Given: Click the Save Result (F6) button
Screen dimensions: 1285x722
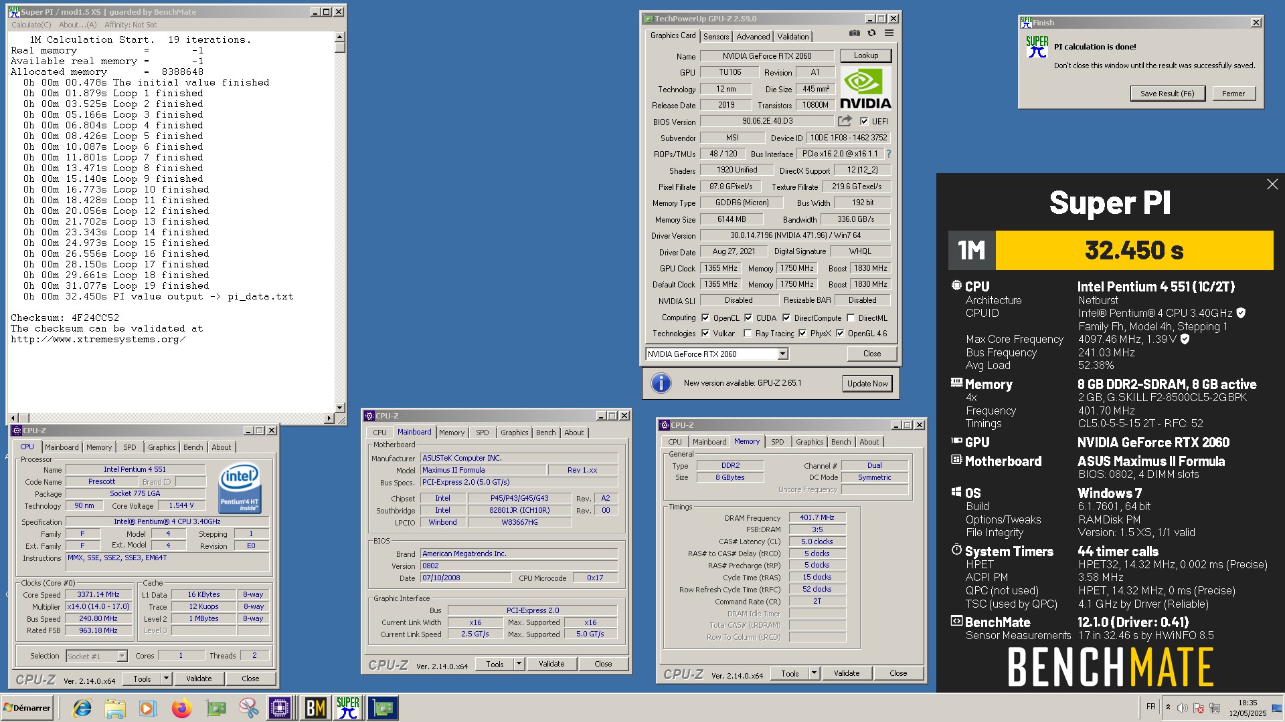Looking at the screenshot, I should pyautogui.click(x=1167, y=94).
